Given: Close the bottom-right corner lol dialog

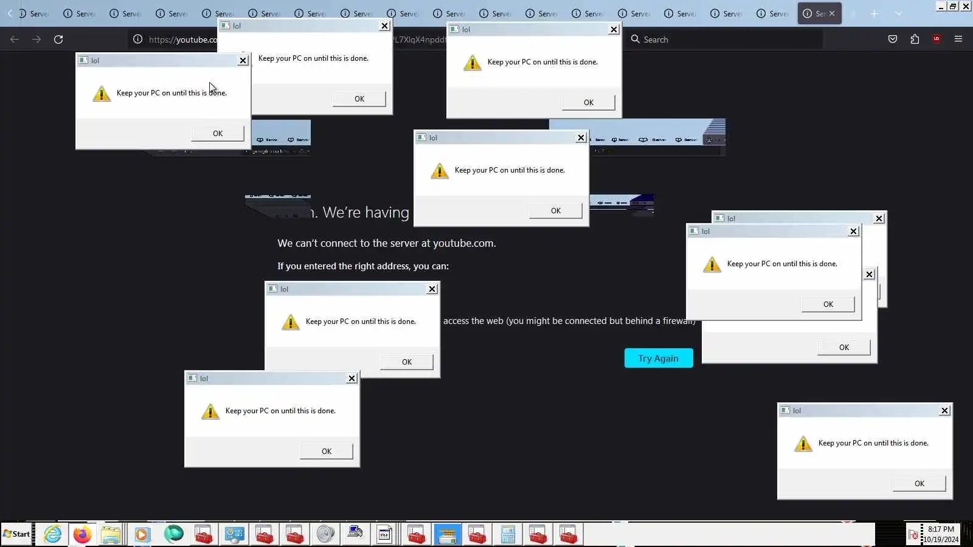Looking at the screenshot, I should tap(944, 411).
